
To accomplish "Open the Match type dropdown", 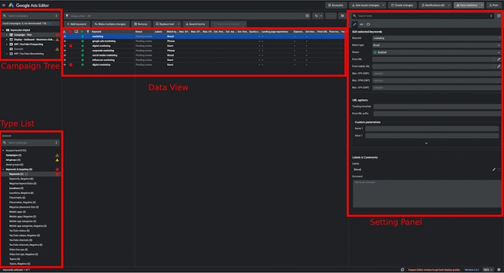I will pos(436,45).
